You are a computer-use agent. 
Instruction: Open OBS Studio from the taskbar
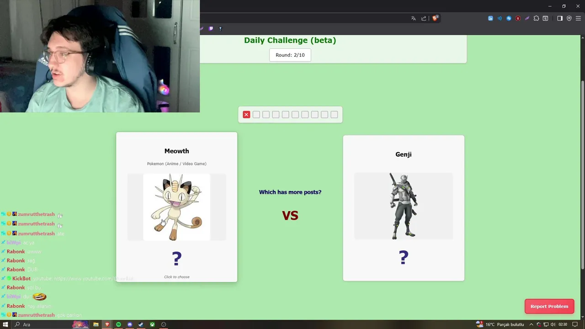[x=164, y=324]
